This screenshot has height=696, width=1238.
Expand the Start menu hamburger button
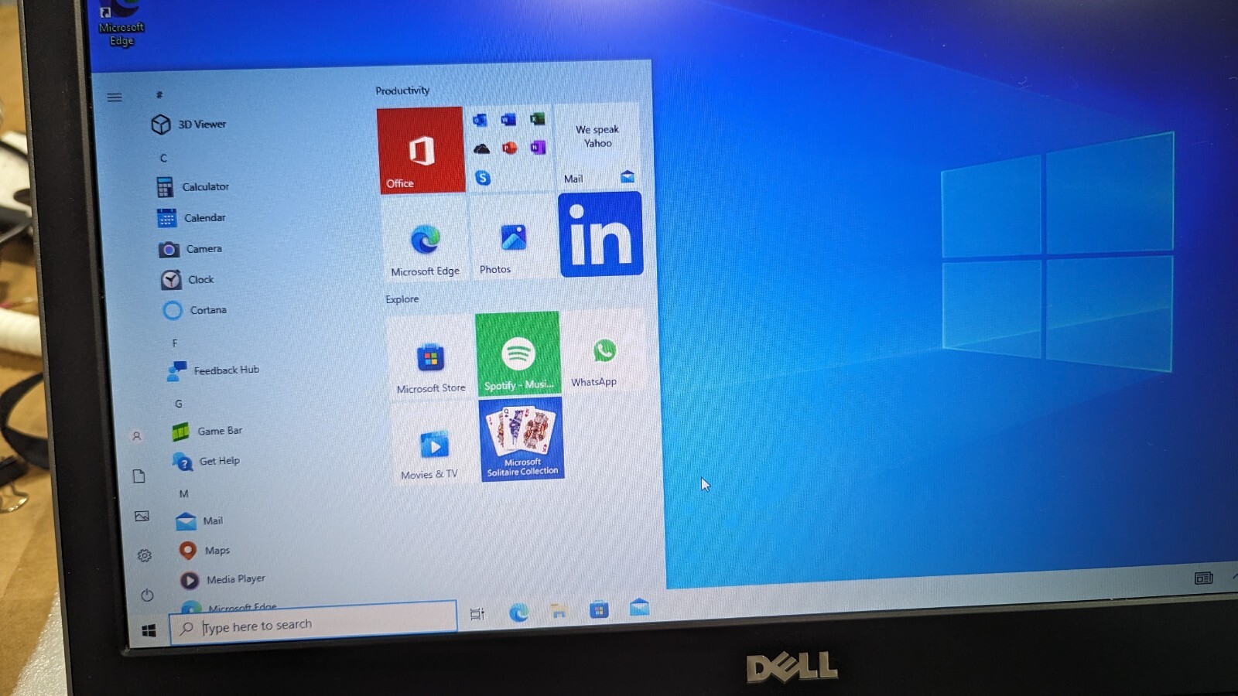tap(115, 97)
